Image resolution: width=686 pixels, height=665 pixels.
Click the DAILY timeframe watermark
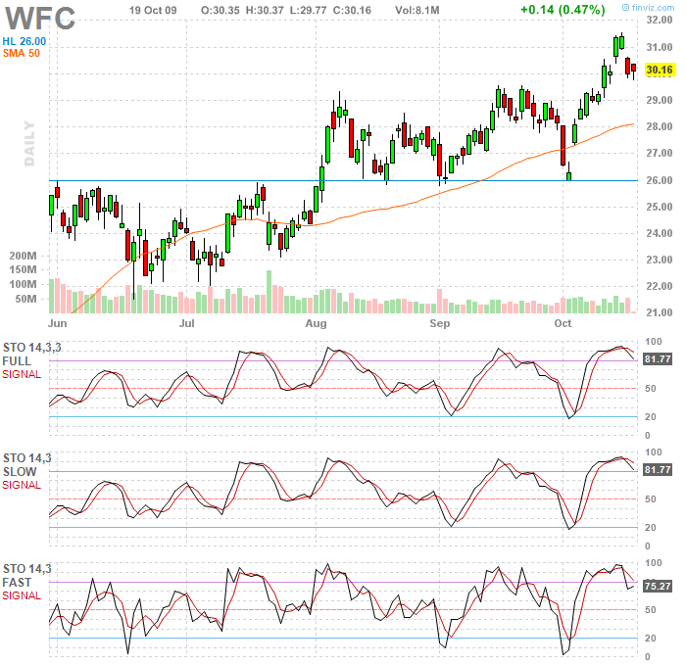[30, 145]
